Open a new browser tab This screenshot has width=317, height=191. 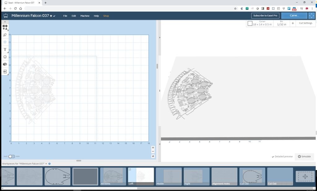pos(46,3)
